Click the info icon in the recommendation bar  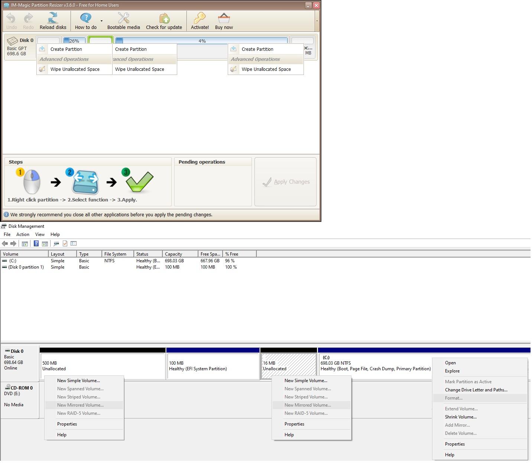click(x=6, y=214)
